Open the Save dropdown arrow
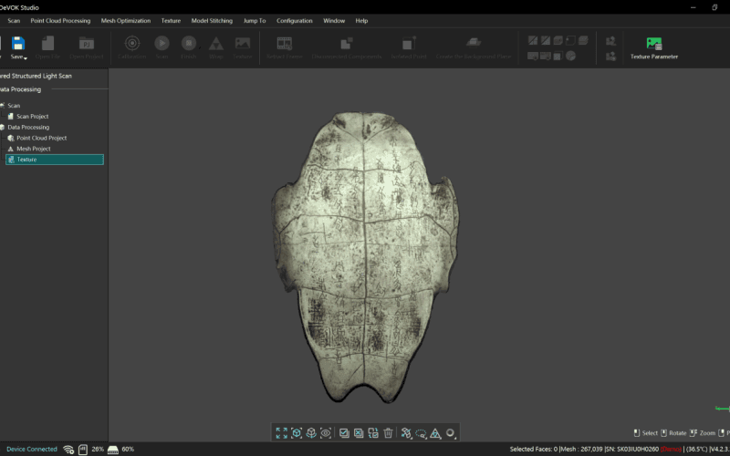 26,57
